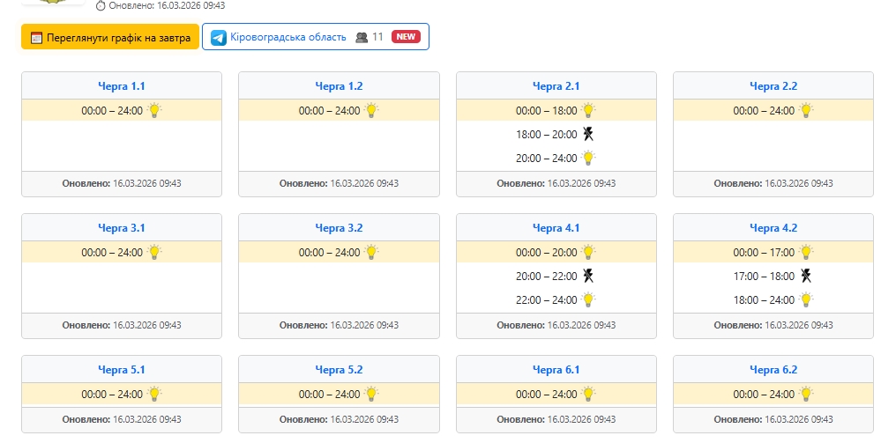The width and height of the screenshot is (881, 443).
Task: Click the power-off icon in Черга 4.1
Action: point(588,276)
